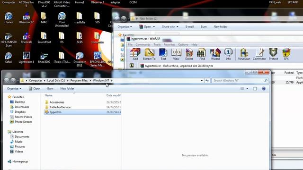
Task: Refresh the Windows NT folder view
Action: point(207,80)
